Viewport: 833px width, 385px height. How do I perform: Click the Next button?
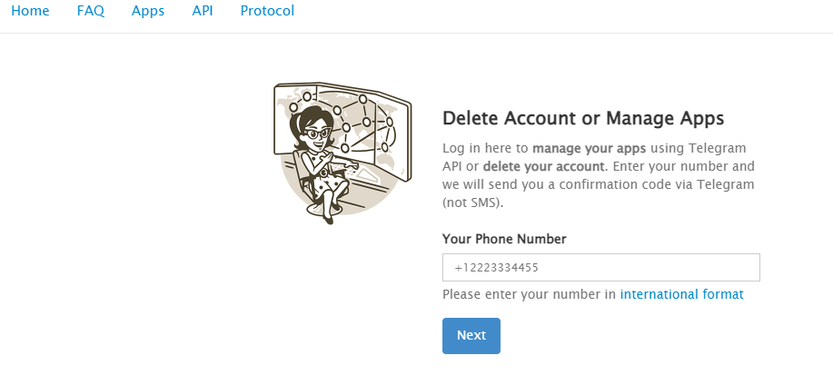click(x=471, y=335)
